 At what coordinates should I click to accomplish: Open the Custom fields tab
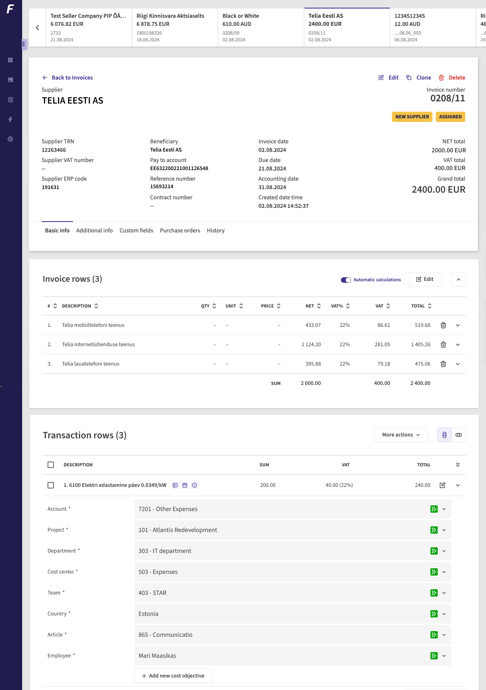(136, 231)
